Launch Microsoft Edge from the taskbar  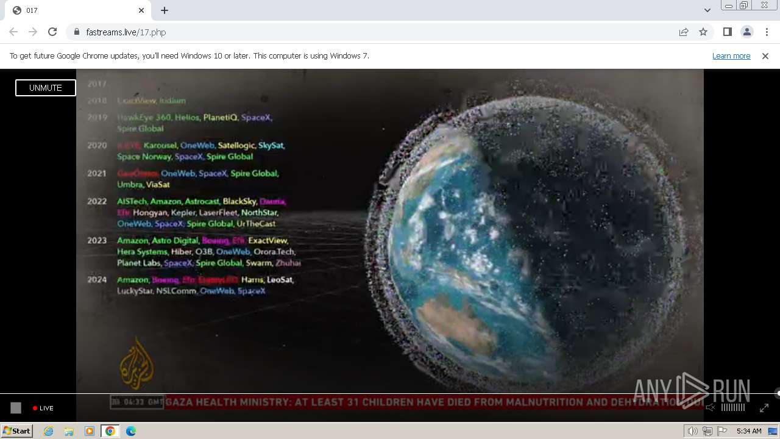point(131,431)
